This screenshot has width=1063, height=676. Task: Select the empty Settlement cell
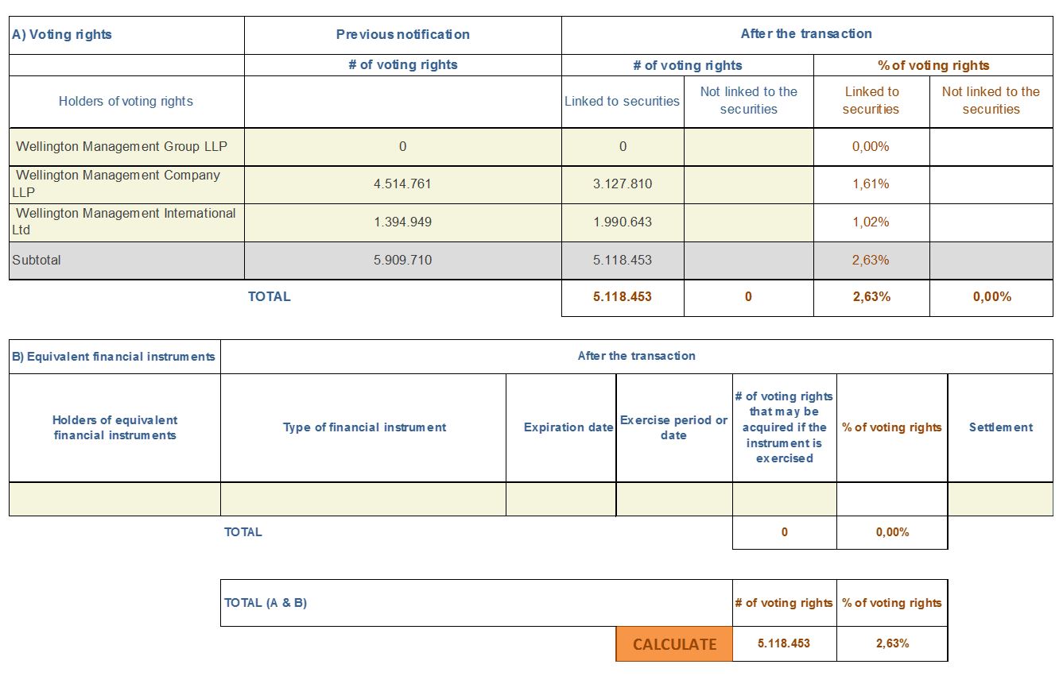click(1000, 499)
